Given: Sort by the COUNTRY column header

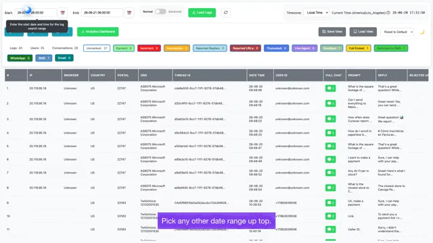Looking at the screenshot, I should (x=101, y=75).
